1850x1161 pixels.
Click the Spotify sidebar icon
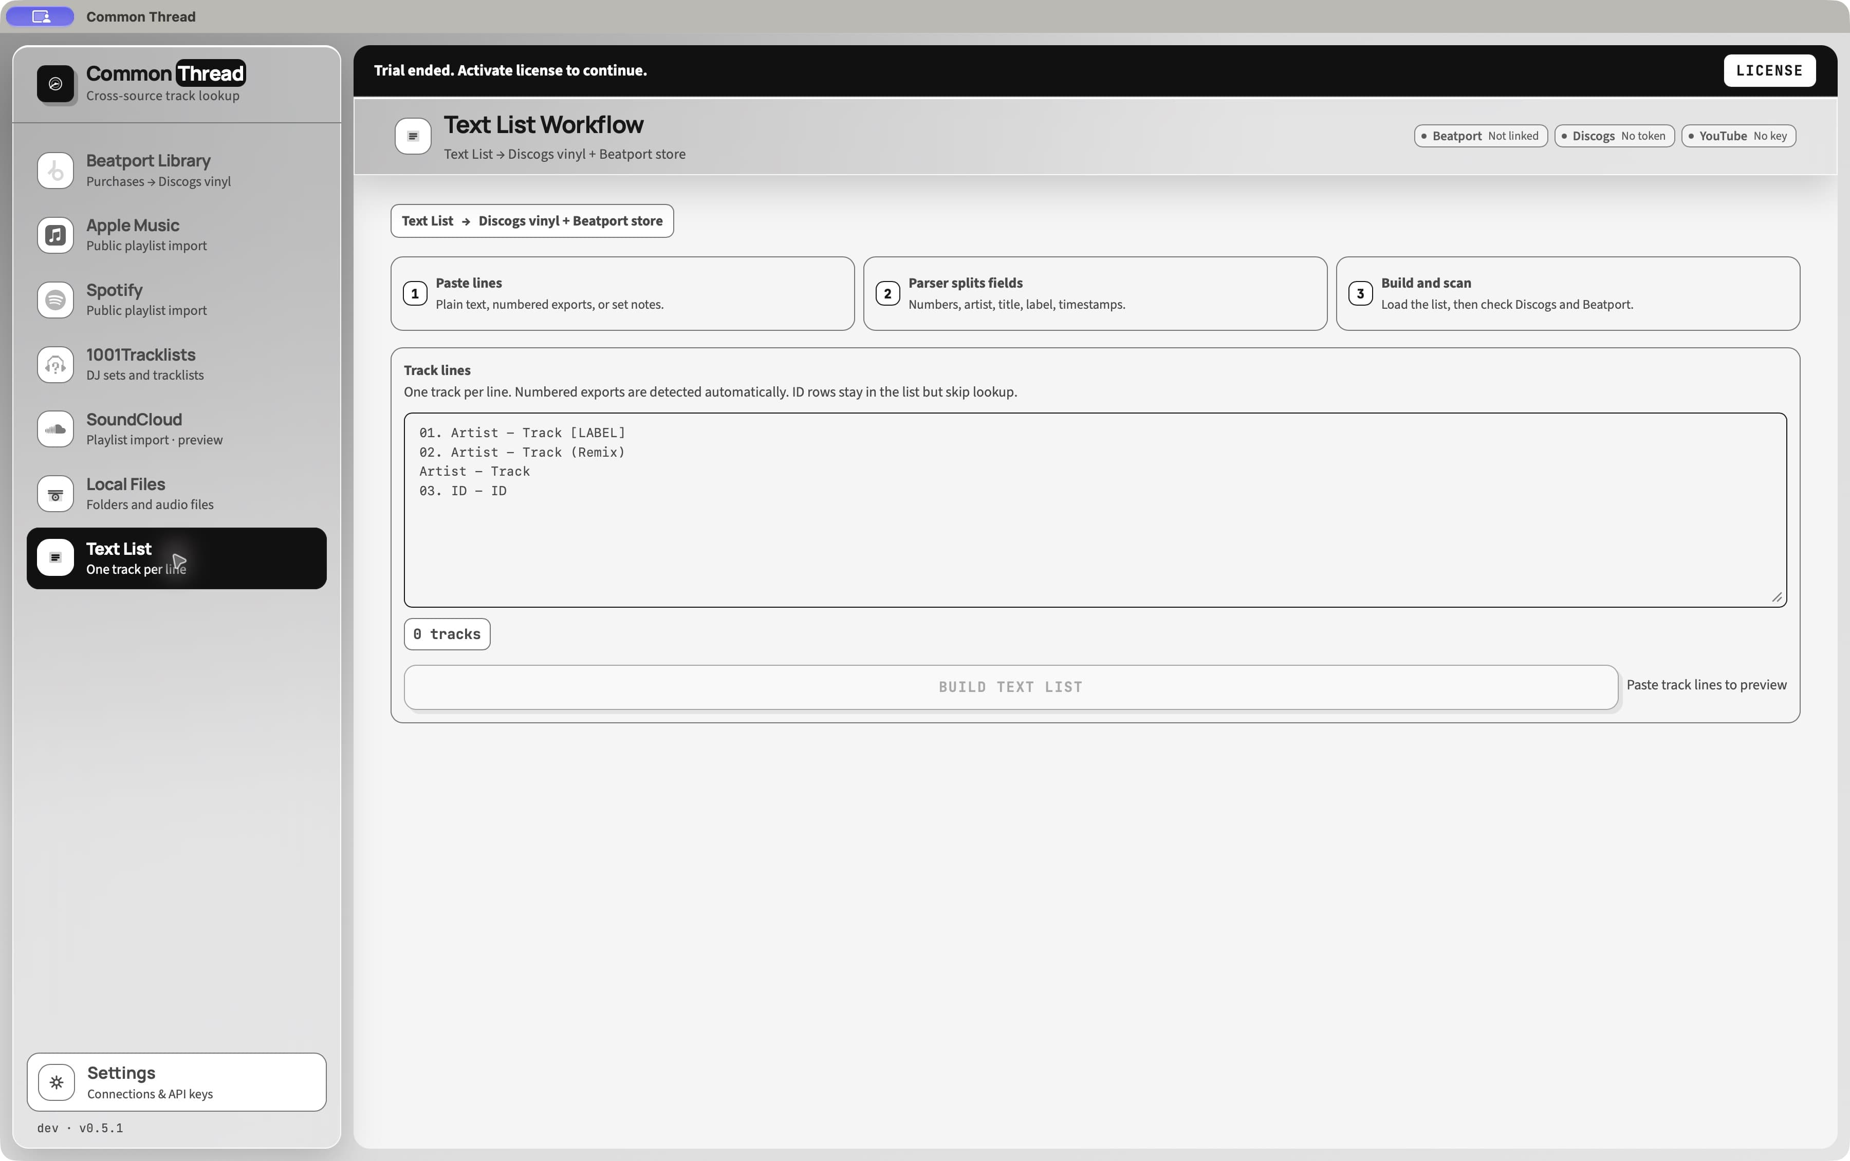(55, 299)
